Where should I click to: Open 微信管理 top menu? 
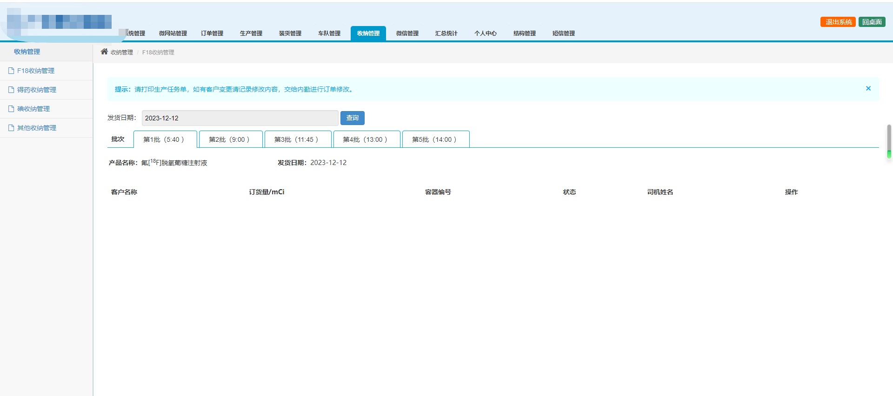(407, 33)
